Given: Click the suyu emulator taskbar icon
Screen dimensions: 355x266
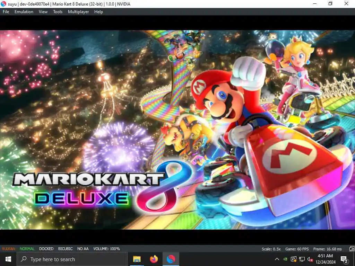Looking at the screenshot, I should (x=171, y=259).
